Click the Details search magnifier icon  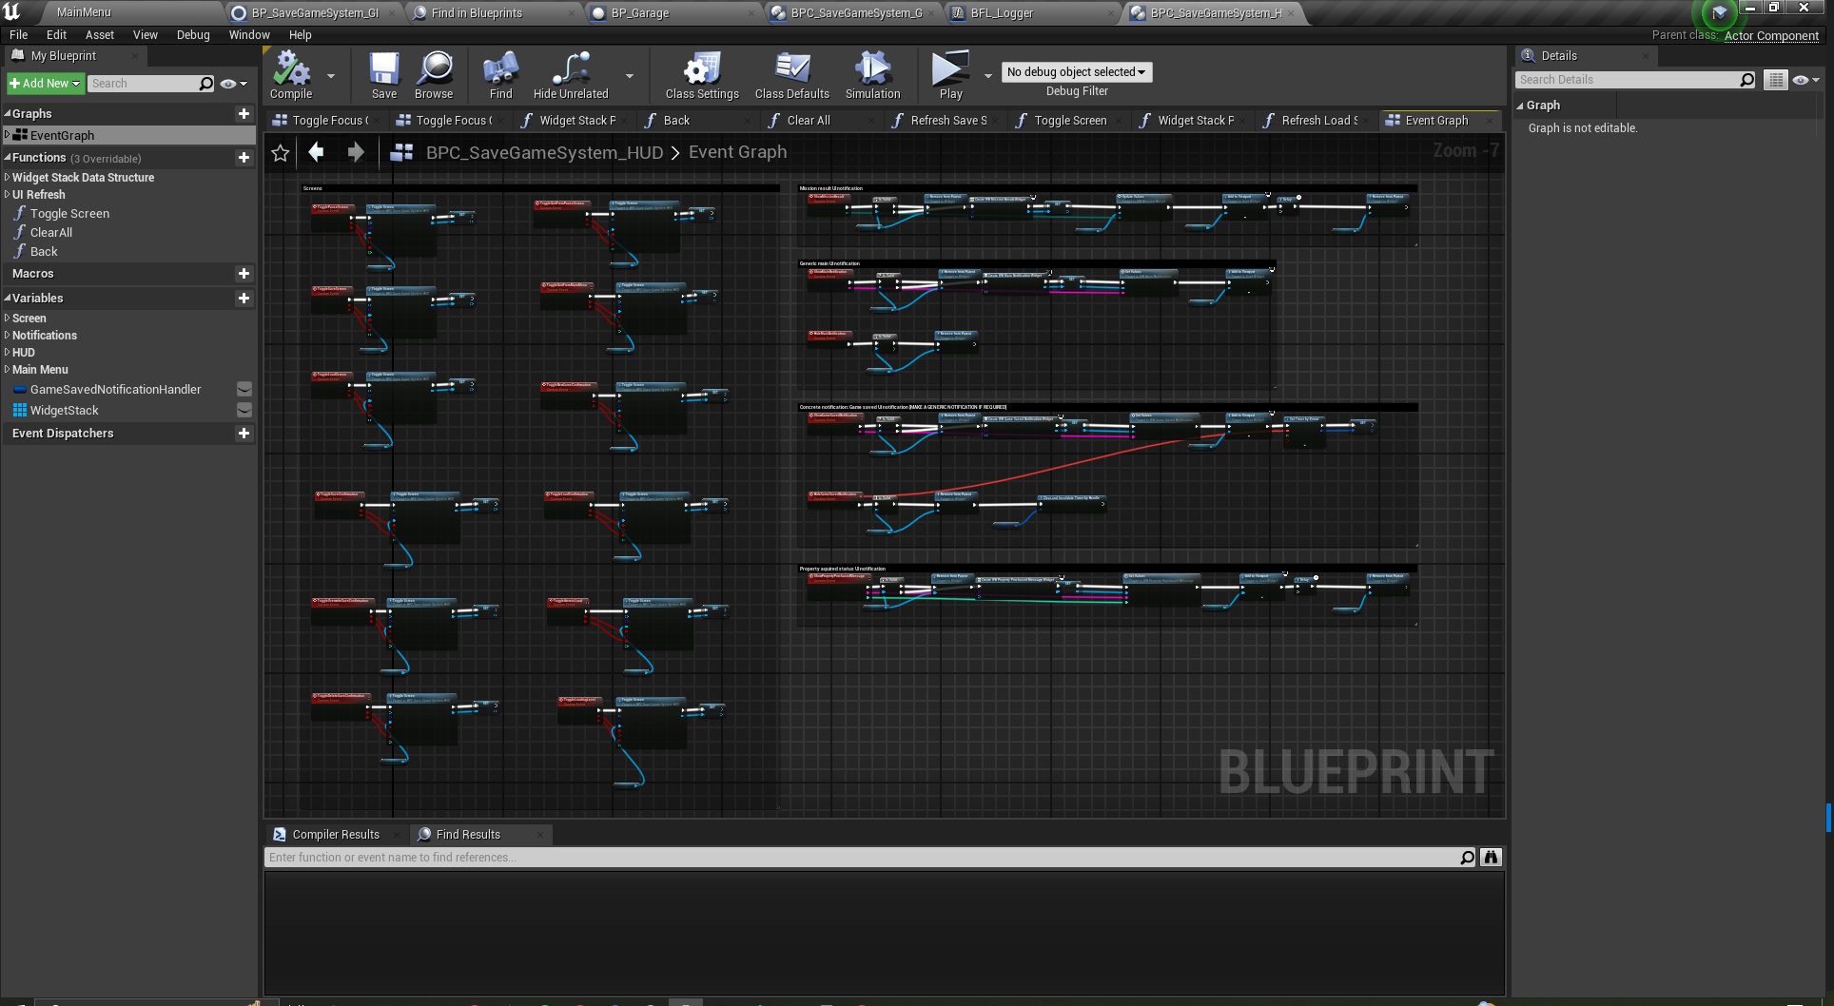click(x=1746, y=80)
